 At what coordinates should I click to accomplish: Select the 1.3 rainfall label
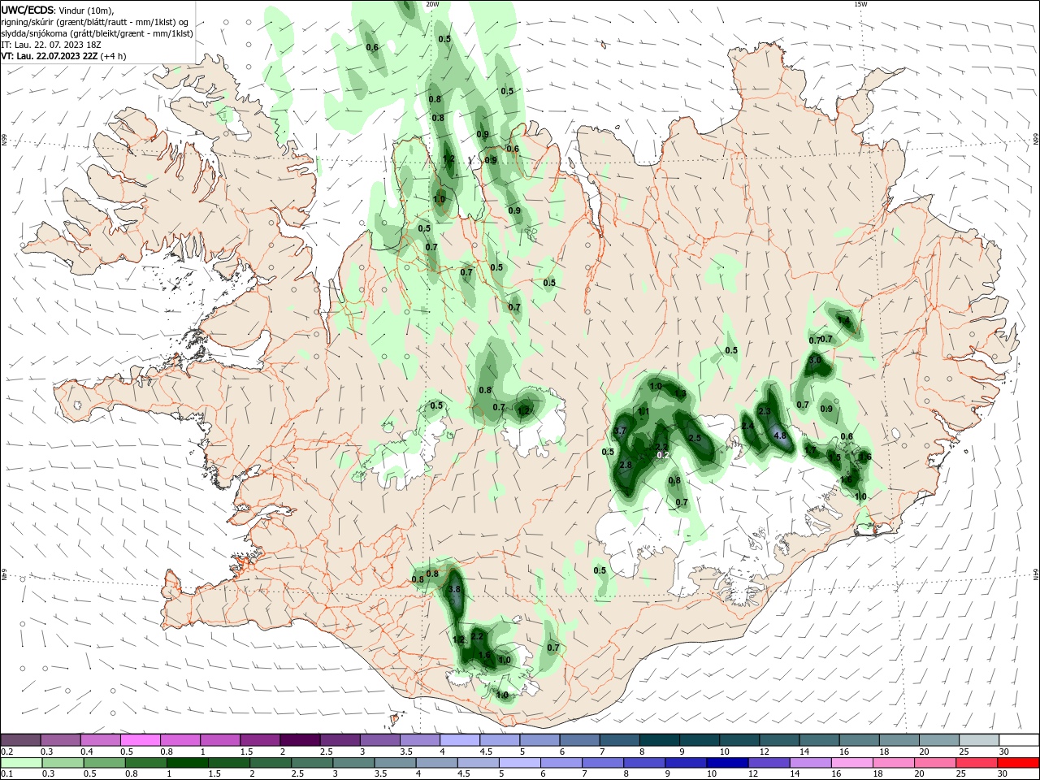pos(681,394)
